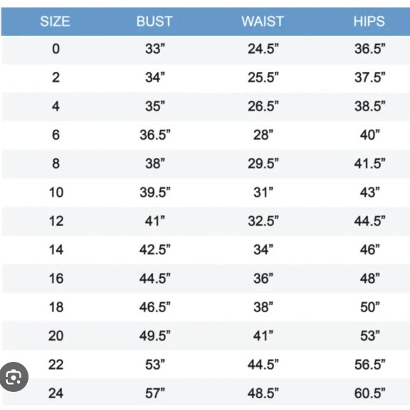
Task: Click the size 24 hips value 60.5"
Action: pos(370,393)
